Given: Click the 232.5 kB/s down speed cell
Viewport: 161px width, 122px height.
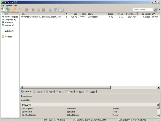Looking at the screenshot, I should click(x=132, y=17).
